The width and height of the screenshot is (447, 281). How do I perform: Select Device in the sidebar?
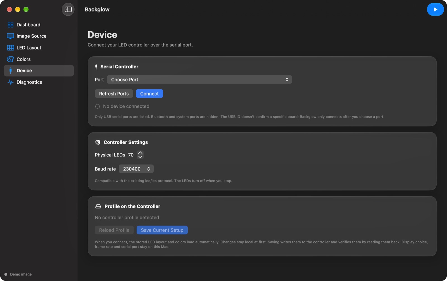pos(39,71)
